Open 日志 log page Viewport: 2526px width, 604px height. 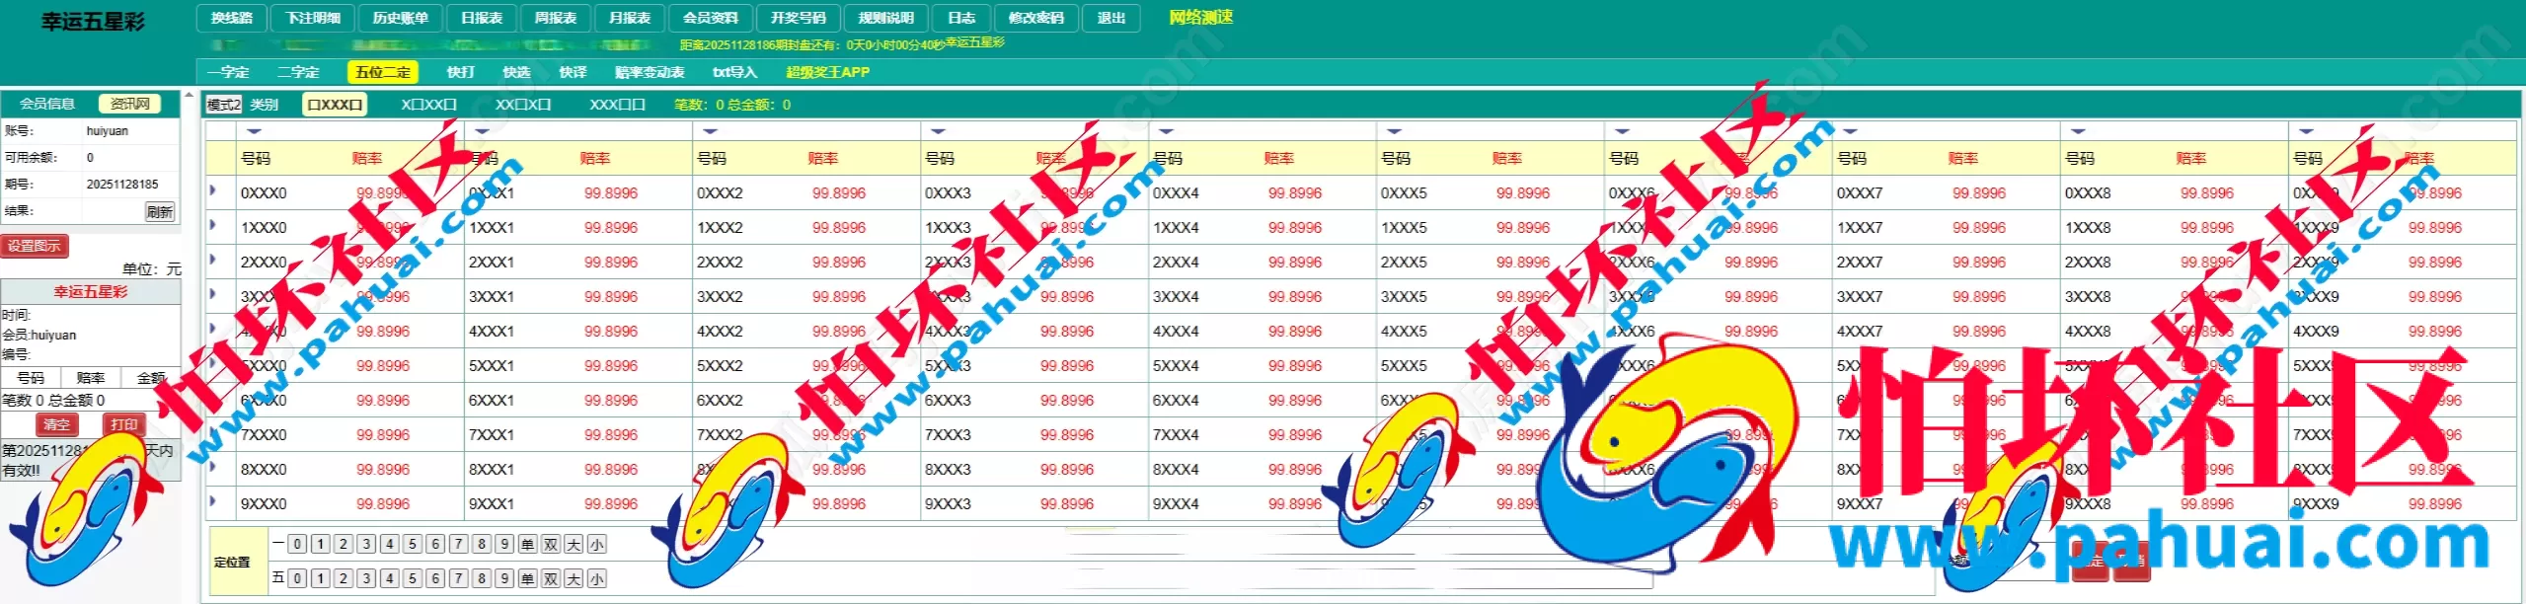click(961, 18)
